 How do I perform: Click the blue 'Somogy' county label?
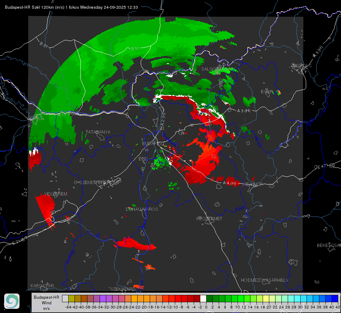pos(70,257)
